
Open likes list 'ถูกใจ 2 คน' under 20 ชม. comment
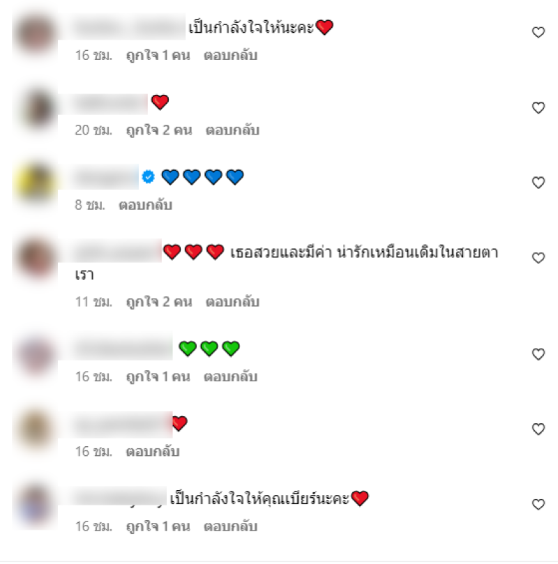point(159,130)
